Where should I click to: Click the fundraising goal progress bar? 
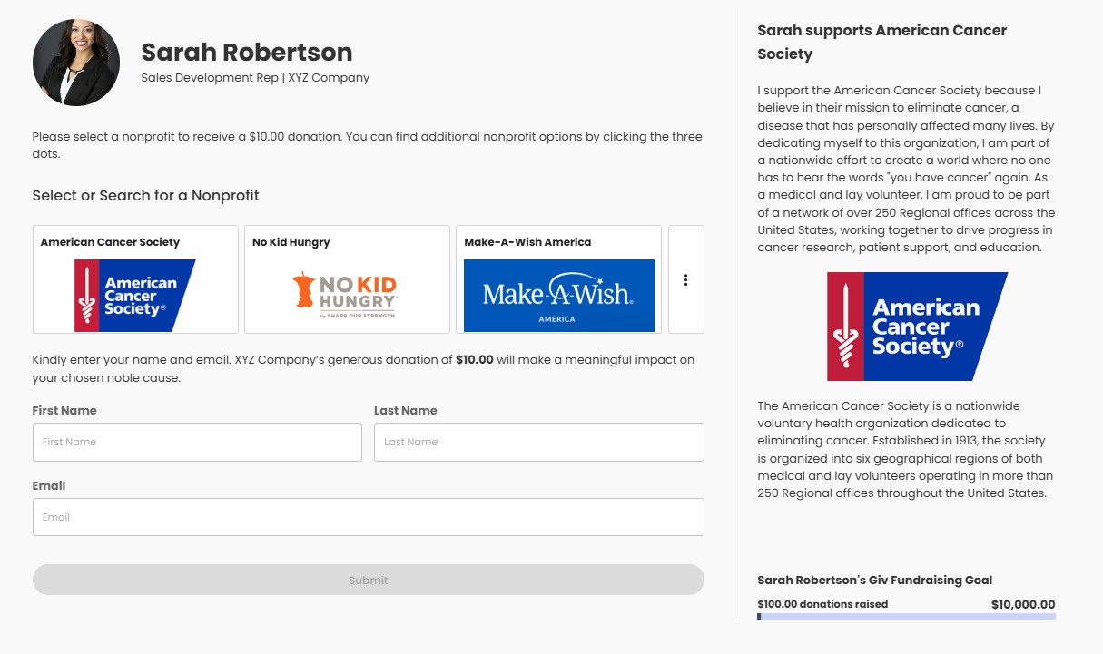pyautogui.click(x=906, y=617)
